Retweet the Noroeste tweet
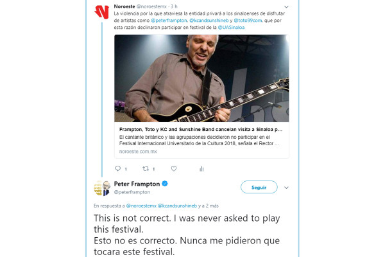The height and width of the screenshot is (257, 385). click(146, 169)
